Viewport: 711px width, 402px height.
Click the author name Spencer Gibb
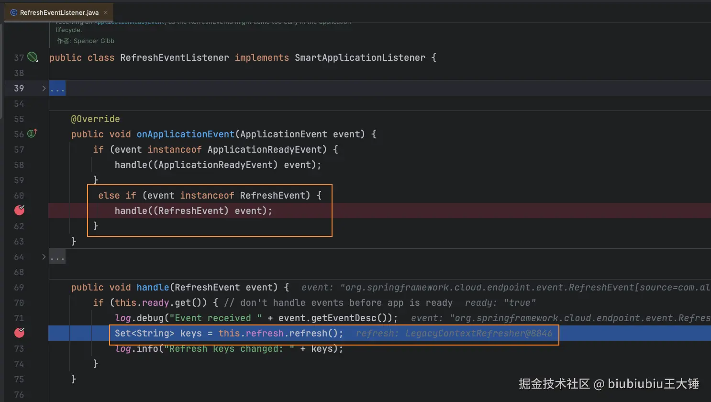[x=94, y=41]
